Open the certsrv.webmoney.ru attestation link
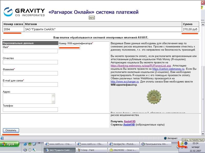Viewport: 205px width, 153px height. (168, 69)
